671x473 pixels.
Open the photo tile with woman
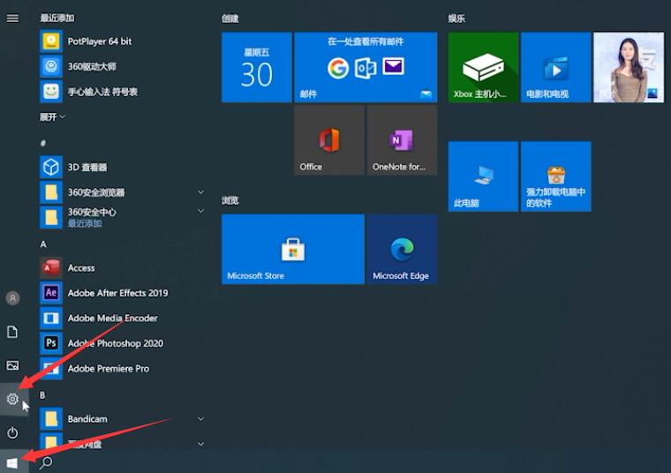(629, 67)
